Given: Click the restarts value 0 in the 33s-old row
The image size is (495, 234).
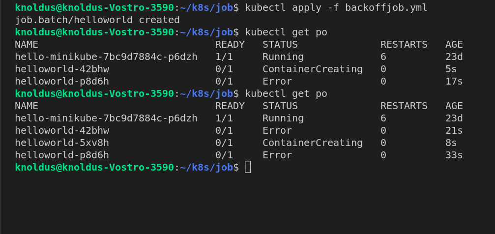Looking at the screenshot, I should point(383,155).
